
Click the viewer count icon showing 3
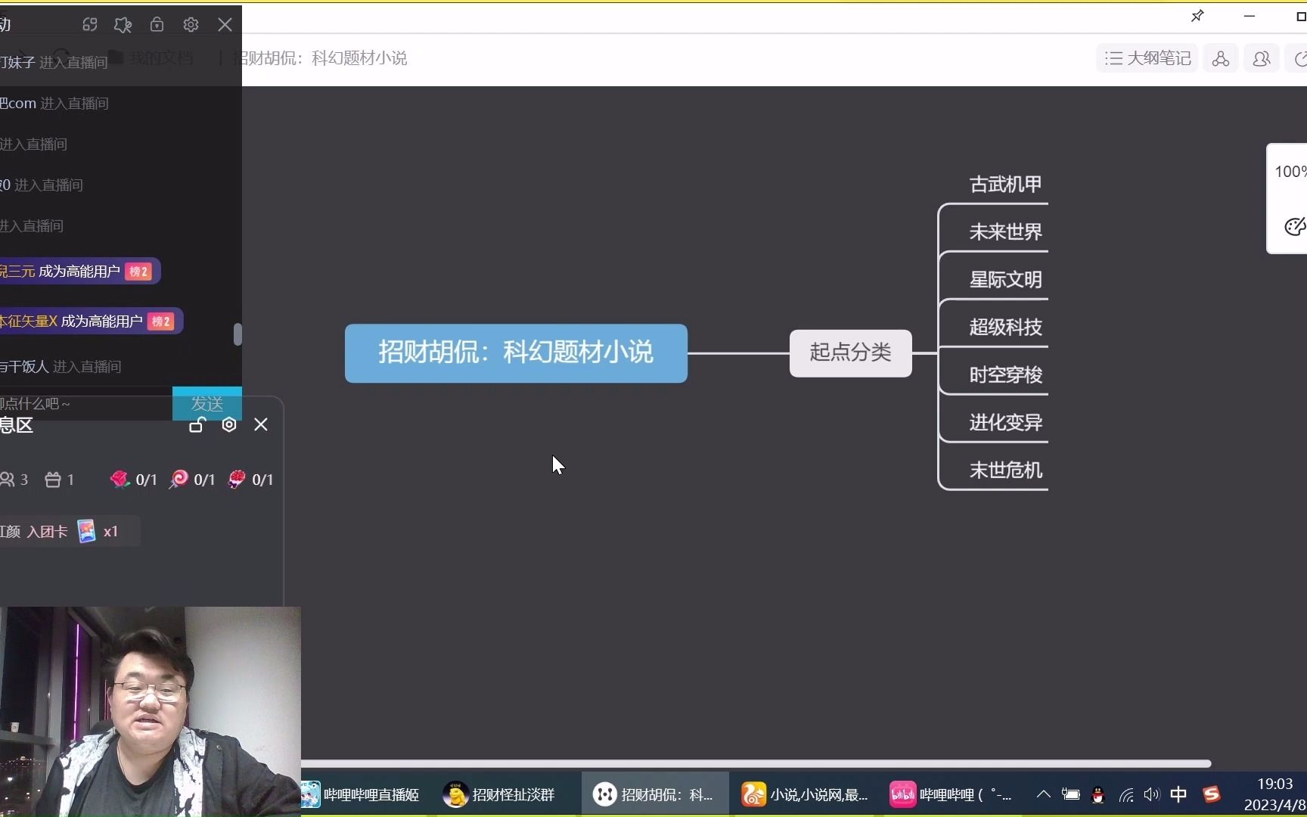coord(8,480)
